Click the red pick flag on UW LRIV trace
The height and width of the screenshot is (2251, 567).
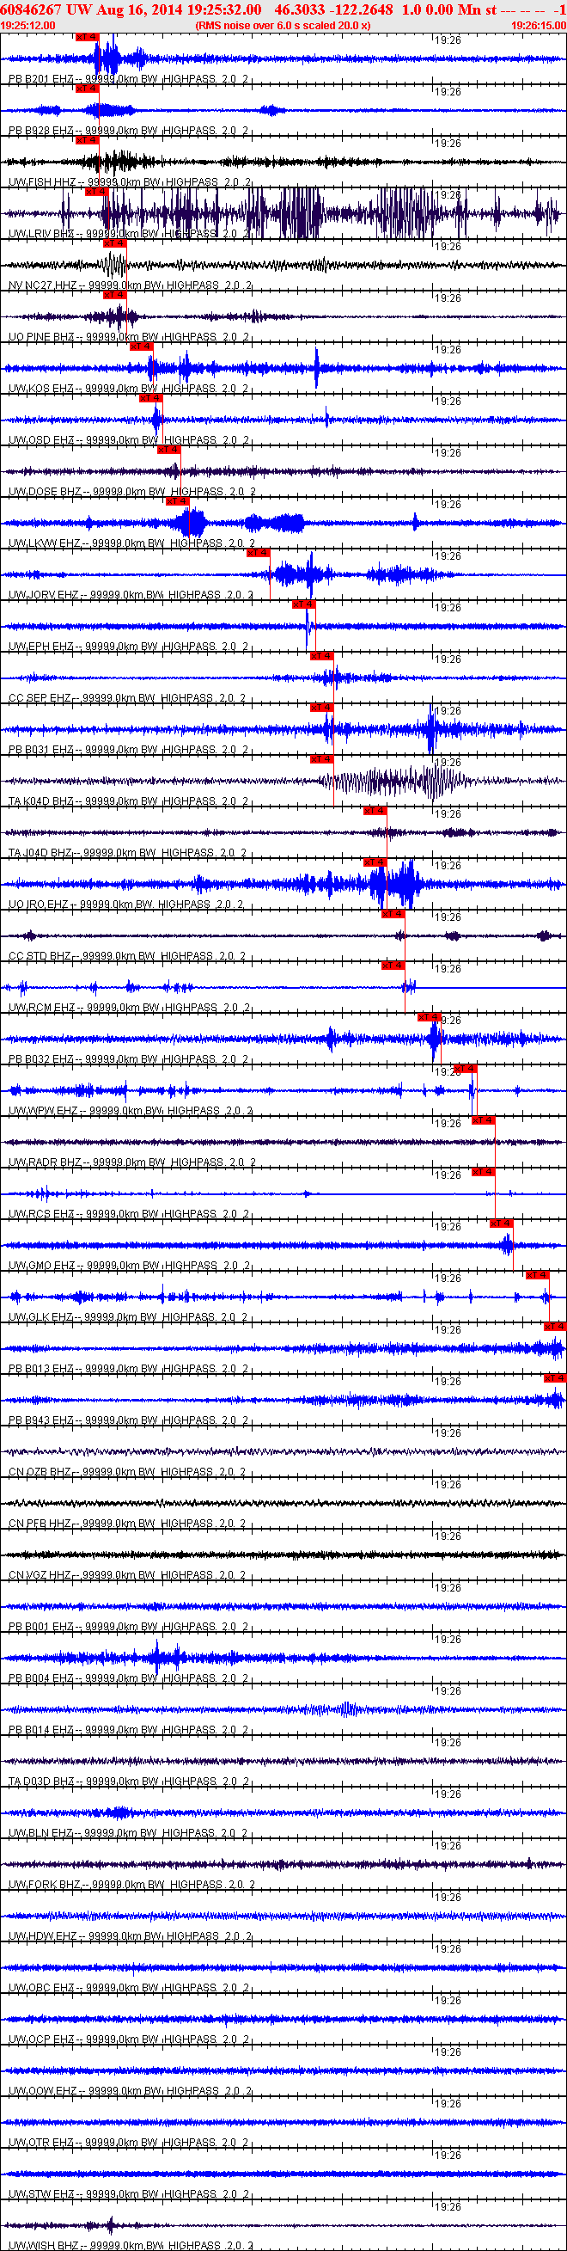pos(96,192)
